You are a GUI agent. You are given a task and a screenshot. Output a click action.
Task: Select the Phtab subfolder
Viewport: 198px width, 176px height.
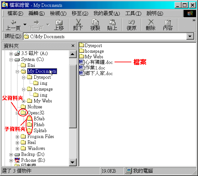tap(36, 125)
